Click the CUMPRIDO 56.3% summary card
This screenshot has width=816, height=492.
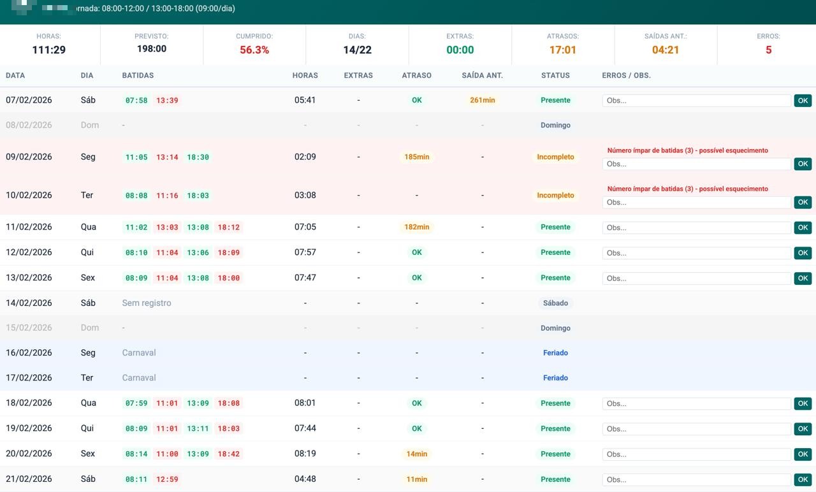coord(254,44)
